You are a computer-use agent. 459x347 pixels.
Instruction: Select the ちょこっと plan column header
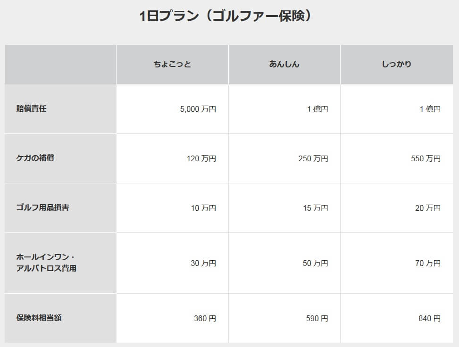172,64
